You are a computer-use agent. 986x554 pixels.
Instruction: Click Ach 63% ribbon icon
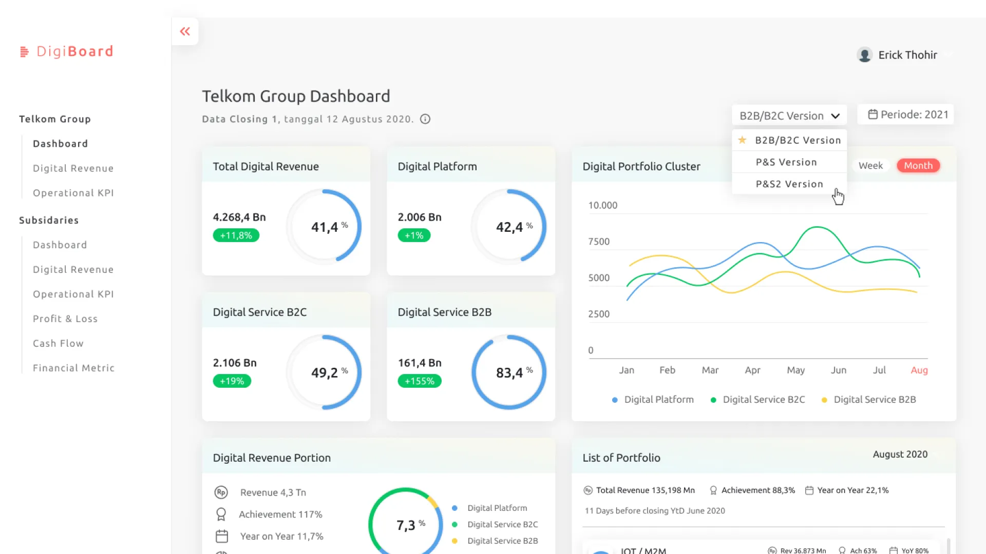[842, 550]
